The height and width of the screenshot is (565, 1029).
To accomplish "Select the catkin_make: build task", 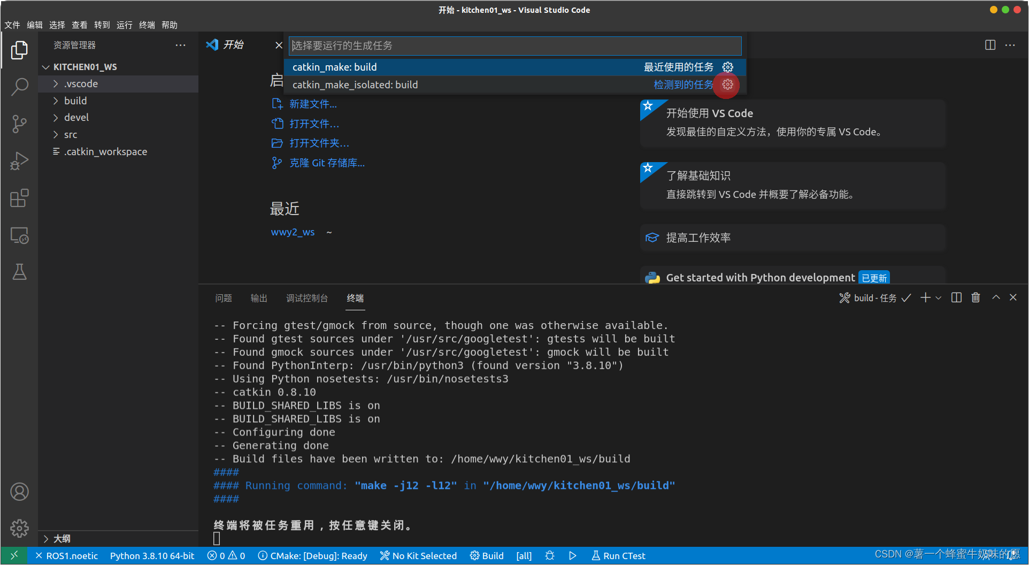I will click(515, 67).
